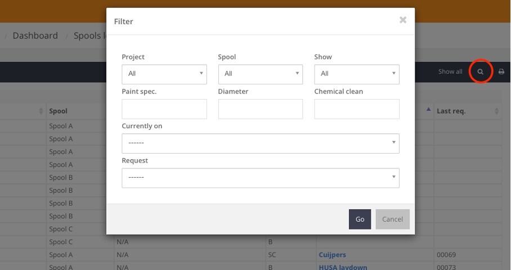
Task: Expand the Currently on dropdown
Action: pos(260,143)
